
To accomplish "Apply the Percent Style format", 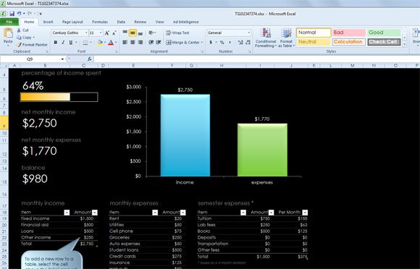I will [x=222, y=42].
